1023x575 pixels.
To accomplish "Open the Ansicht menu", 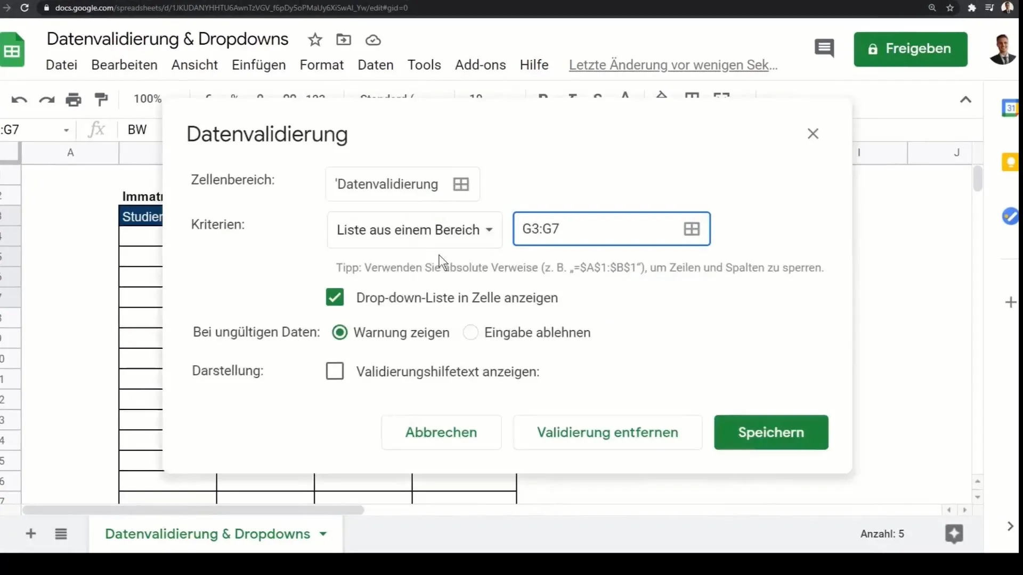I will (194, 65).
